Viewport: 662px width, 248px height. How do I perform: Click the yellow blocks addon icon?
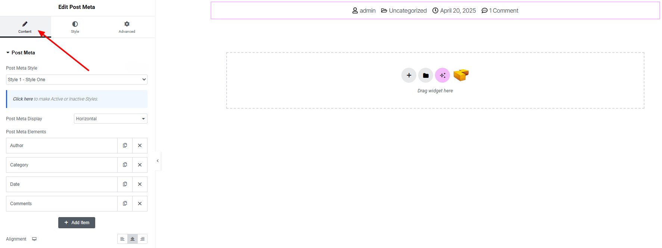tap(461, 75)
